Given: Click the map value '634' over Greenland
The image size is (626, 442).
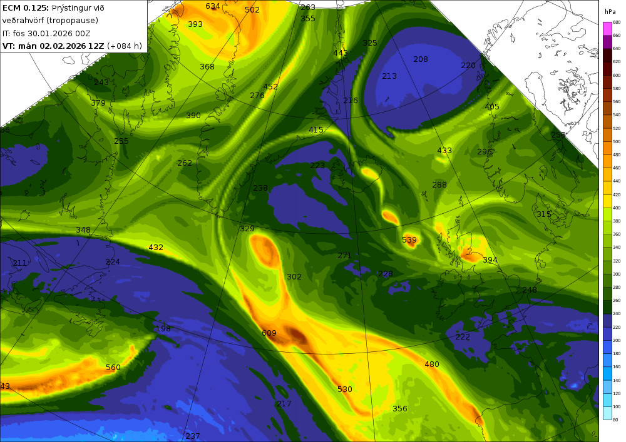Looking at the screenshot, I should coord(213,6).
